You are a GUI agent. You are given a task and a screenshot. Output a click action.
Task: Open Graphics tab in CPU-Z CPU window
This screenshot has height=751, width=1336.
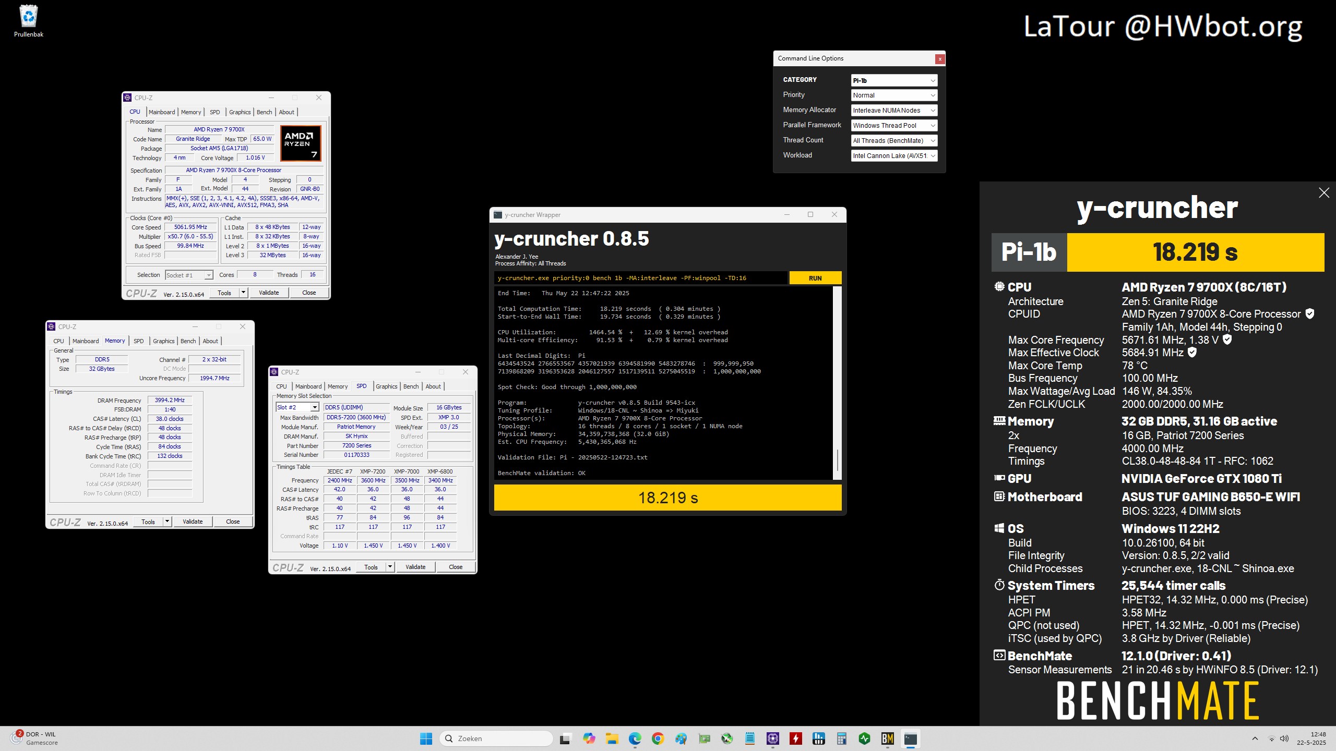(x=240, y=112)
